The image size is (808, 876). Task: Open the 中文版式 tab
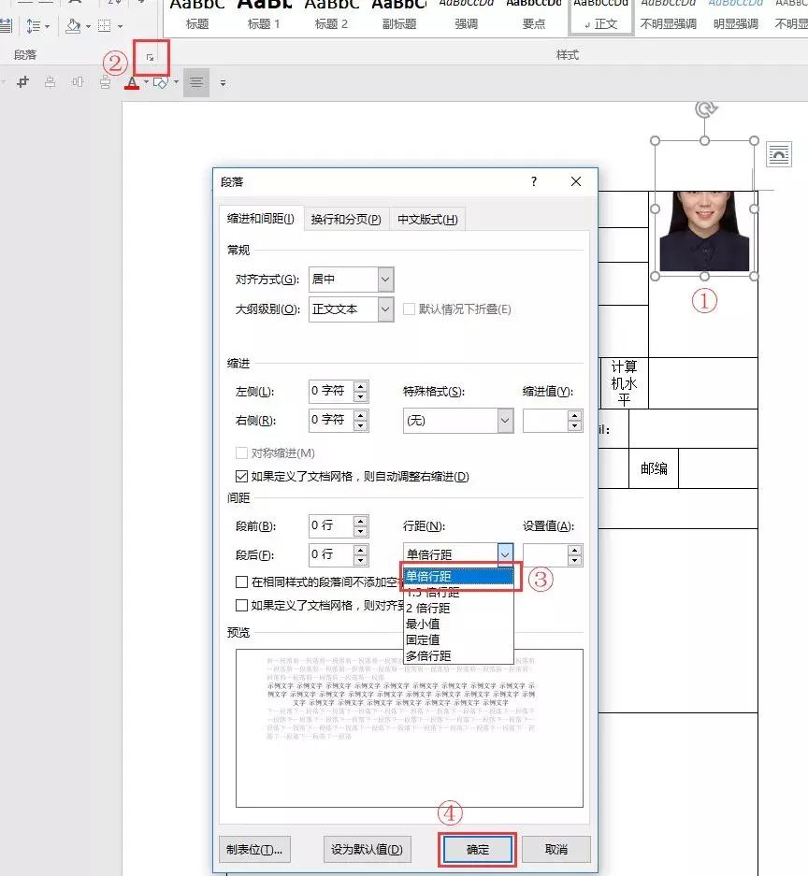(427, 219)
